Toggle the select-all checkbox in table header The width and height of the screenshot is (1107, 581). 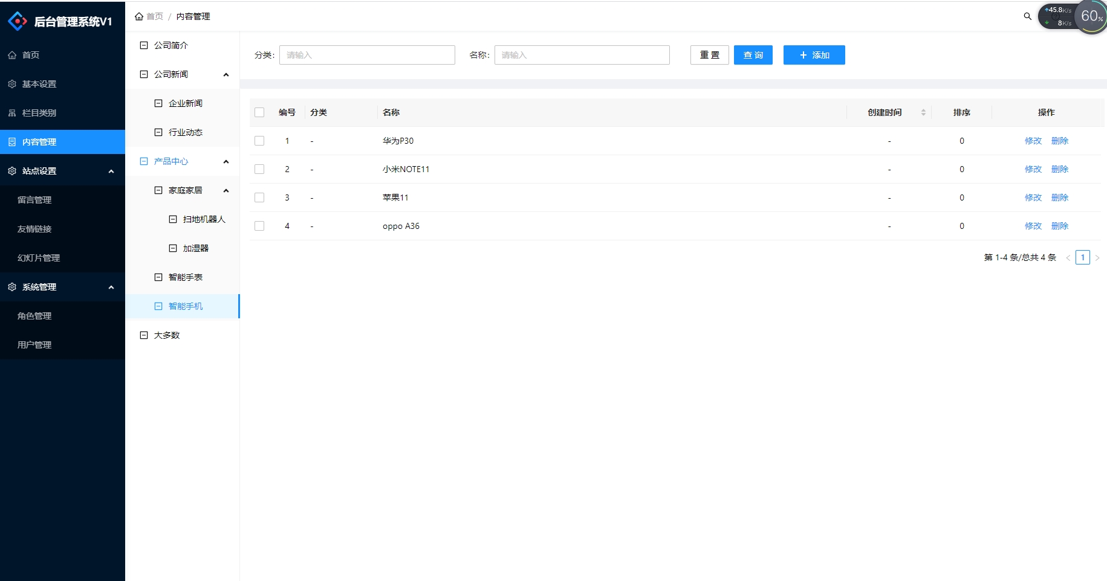[x=259, y=112]
